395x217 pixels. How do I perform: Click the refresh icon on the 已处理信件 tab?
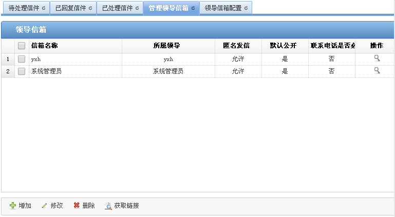(137, 8)
